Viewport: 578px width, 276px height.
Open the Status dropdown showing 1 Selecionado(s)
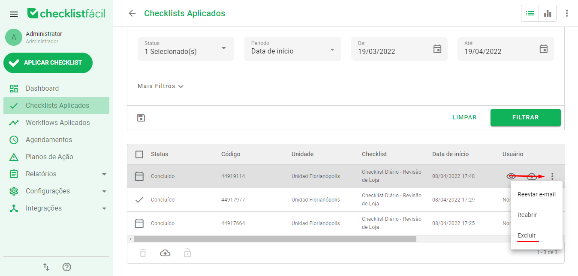point(185,48)
